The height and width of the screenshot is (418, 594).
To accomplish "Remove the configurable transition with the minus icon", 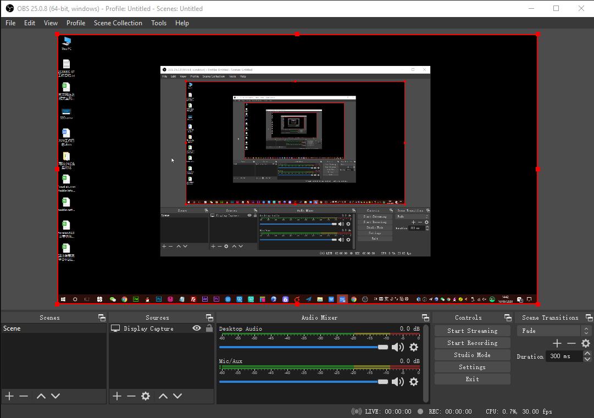I will pos(571,343).
